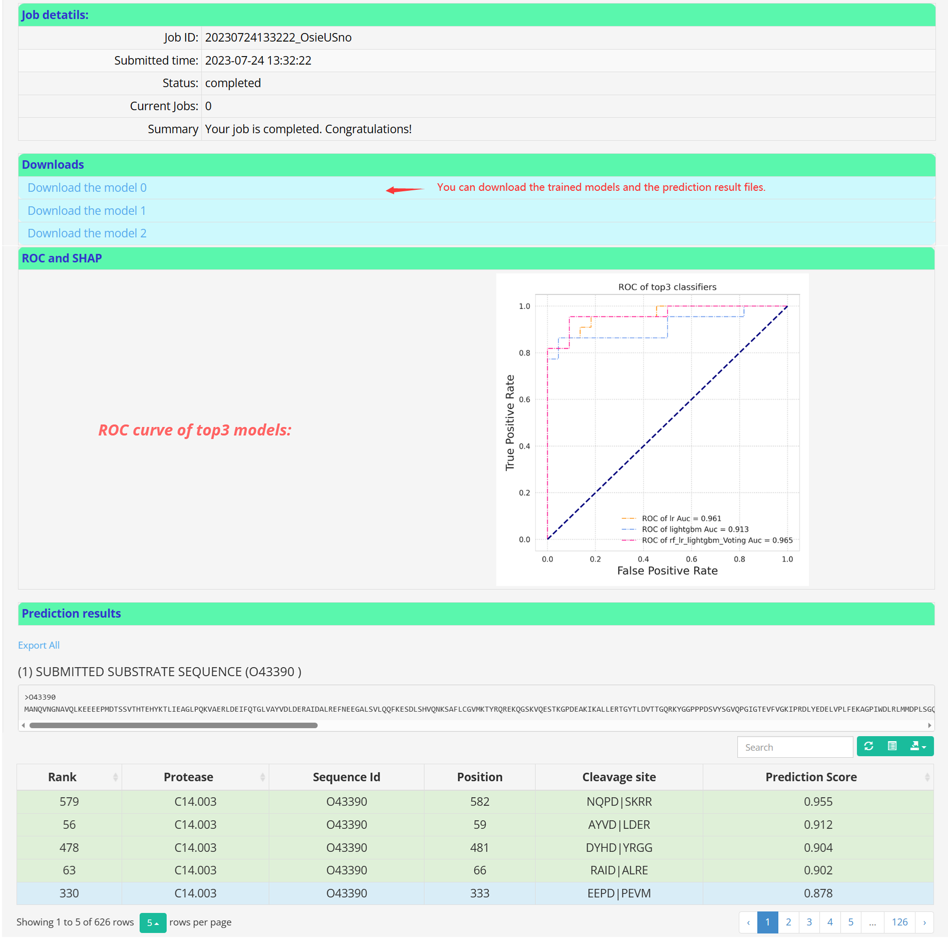The width and height of the screenshot is (948, 949).
Task: Select the row with cleavage site EEPD|PEVM
Action: 475,893
